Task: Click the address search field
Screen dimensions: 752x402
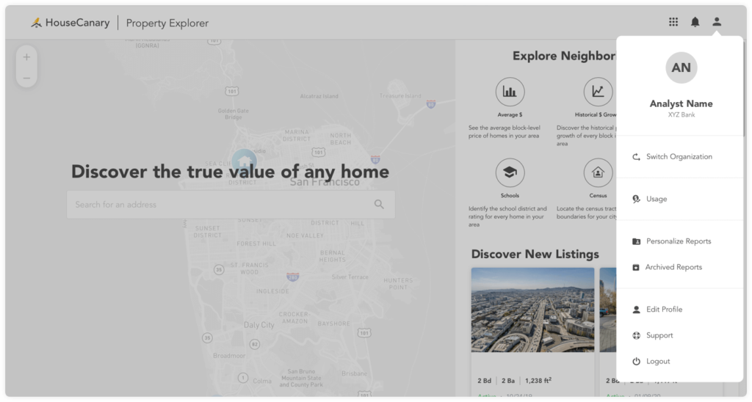Action: (x=220, y=205)
